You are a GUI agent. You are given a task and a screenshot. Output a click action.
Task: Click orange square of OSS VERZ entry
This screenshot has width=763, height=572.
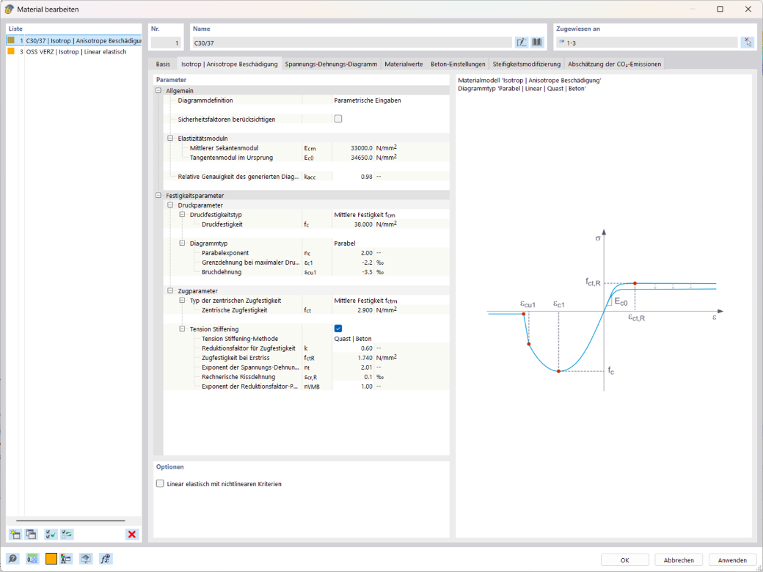[11, 51]
